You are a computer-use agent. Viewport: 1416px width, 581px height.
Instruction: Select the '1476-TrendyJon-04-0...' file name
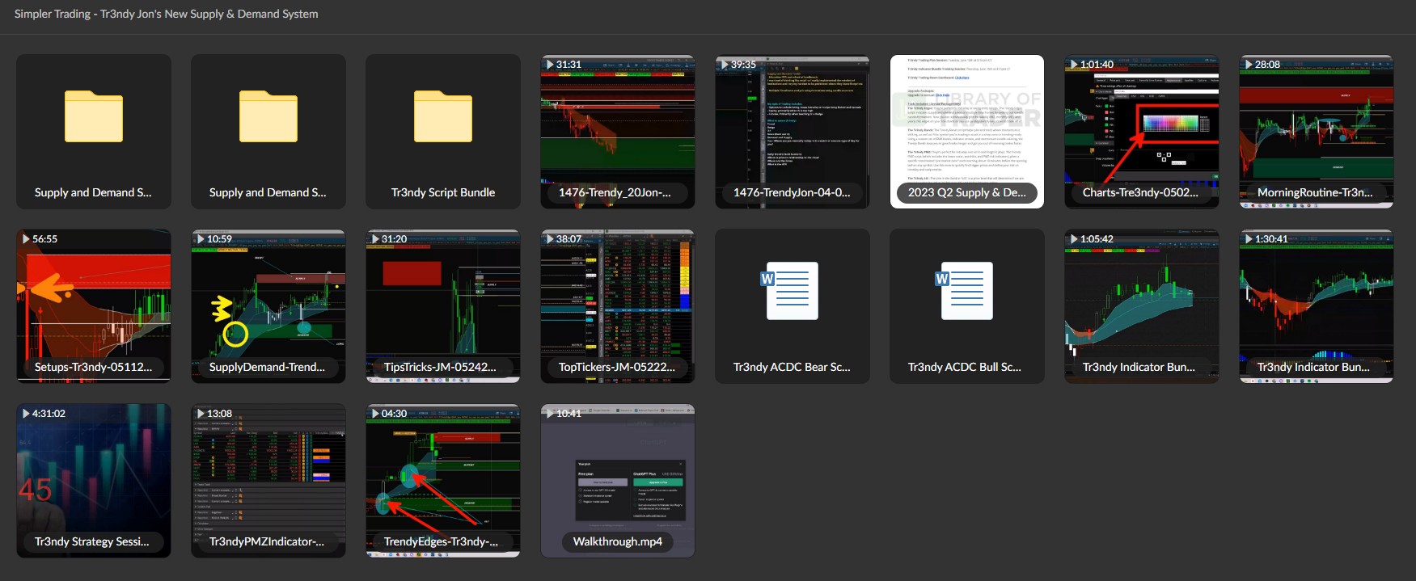click(x=792, y=192)
